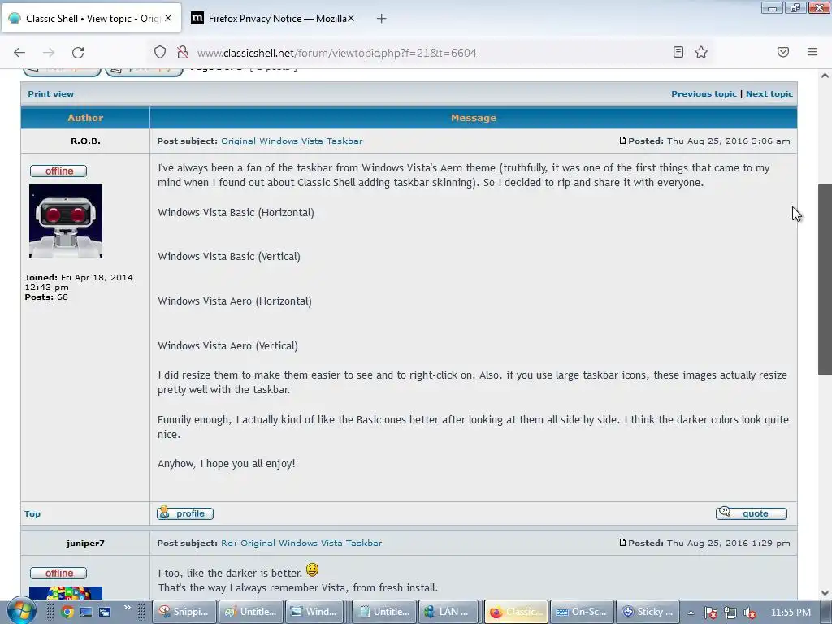This screenshot has width=832, height=624.
Task: Quote R.O.B.'s post
Action: (752, 513)
